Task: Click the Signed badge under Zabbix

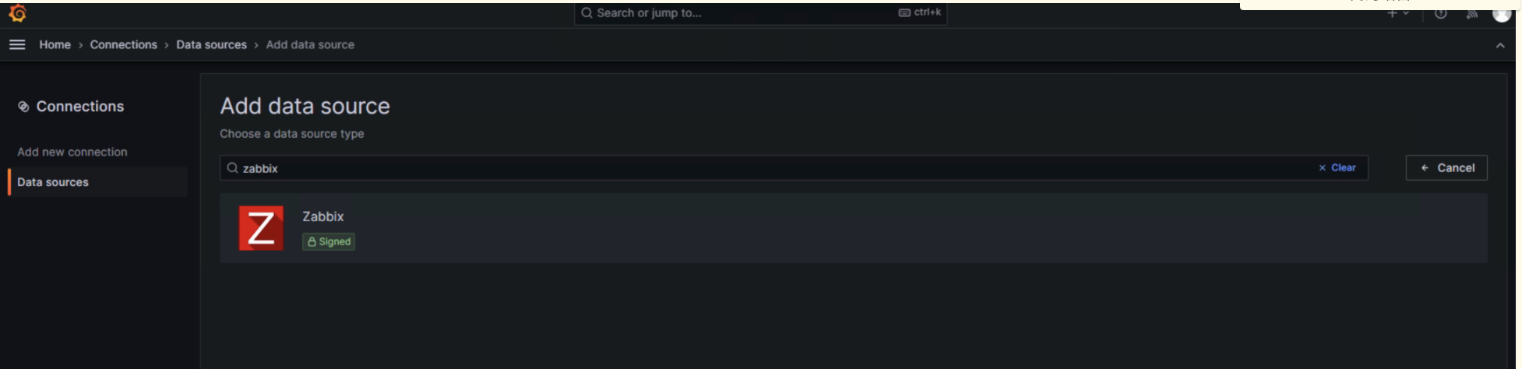Action: 329,242
